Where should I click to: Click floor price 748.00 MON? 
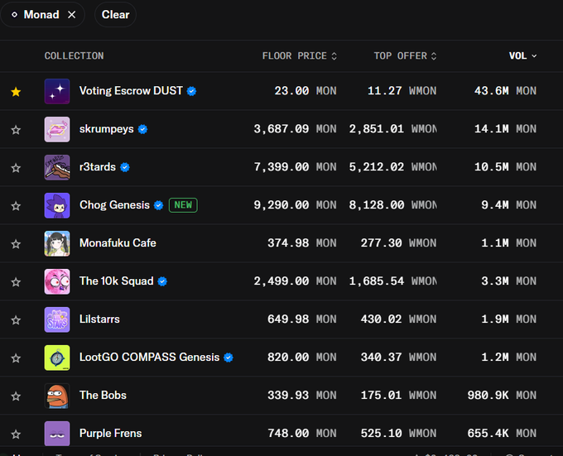coord(302,433)
